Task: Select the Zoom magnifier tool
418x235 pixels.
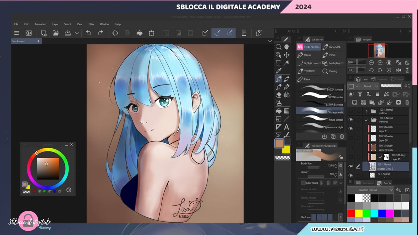Action: (278, 47)
